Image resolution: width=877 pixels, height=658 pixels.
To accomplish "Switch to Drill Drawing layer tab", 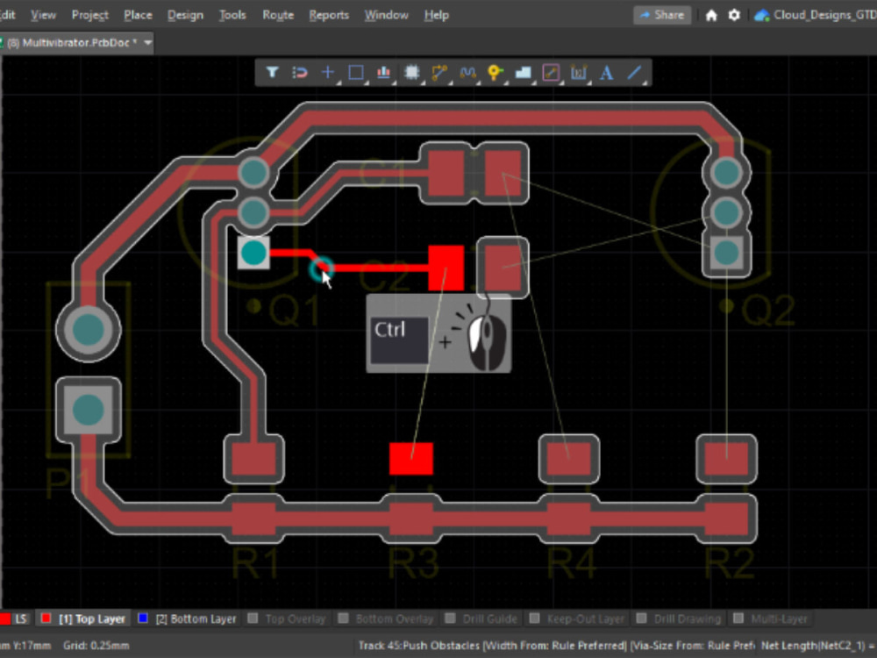I will click(679, 619).
